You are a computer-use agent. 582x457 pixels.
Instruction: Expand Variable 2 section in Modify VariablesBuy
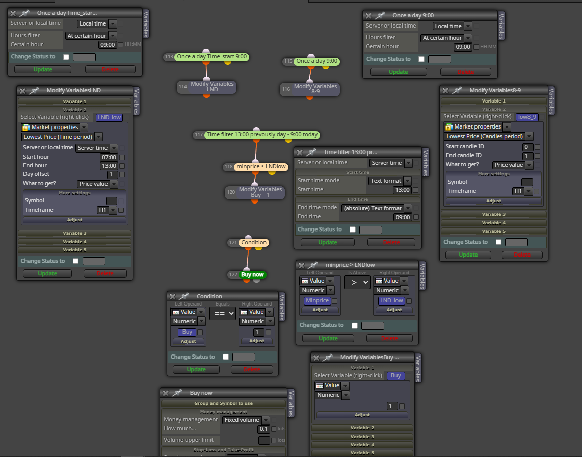(362, 428)
